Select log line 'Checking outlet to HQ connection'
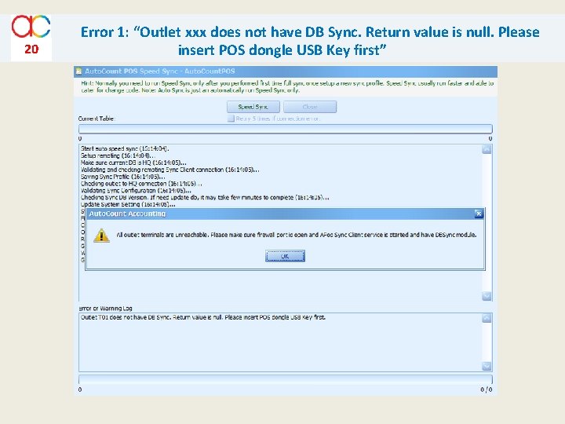 [141, 184]
